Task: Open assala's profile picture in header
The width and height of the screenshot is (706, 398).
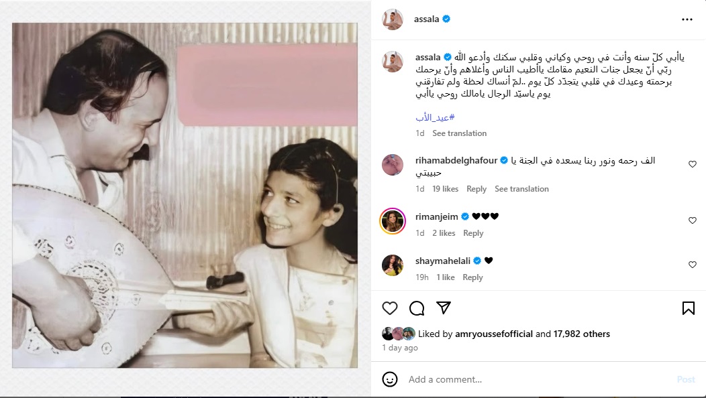Action: [x=393, y=19]
